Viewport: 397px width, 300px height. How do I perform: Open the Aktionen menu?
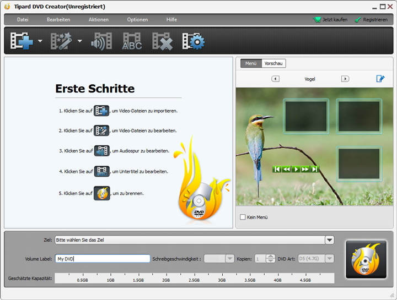click(x=99, y=19)
